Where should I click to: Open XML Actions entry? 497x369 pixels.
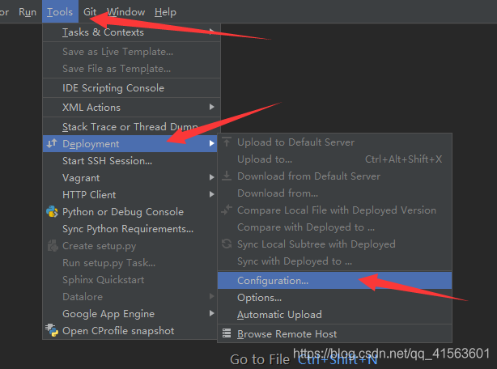[132, 108]
